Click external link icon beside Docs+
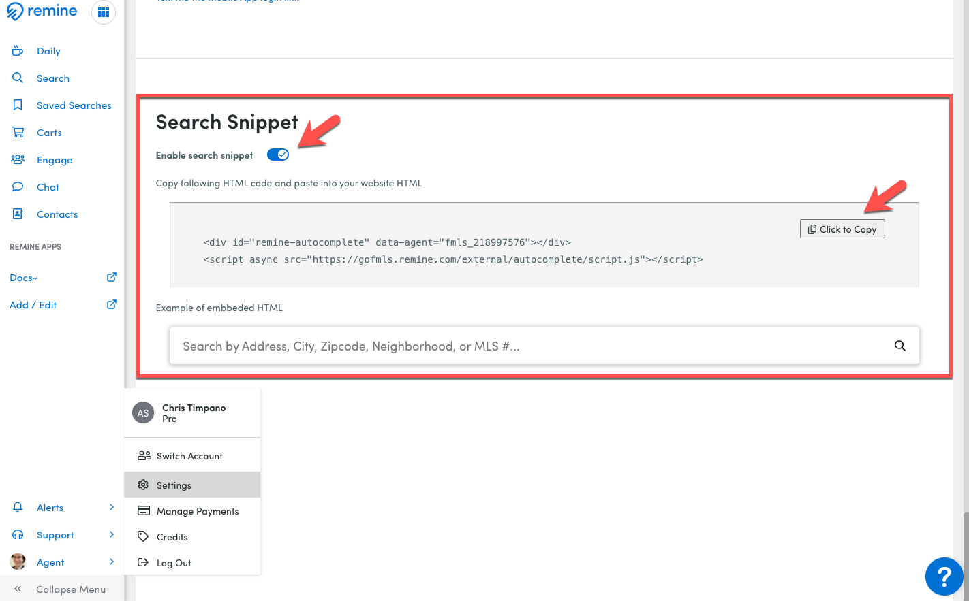The width and height of the screenshot is (969, 601). [112, 277]
